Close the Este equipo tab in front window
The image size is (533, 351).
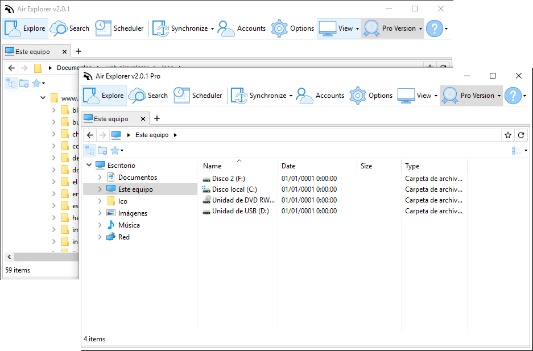[x=143, y=118]
